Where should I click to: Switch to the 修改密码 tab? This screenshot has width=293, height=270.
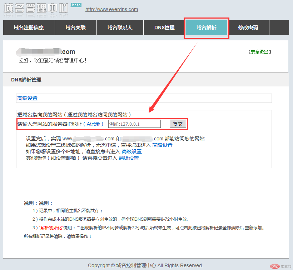(x=249, y=27)
